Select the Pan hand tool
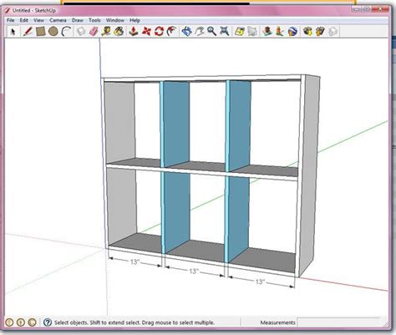This screenshot has width=396, height=335. pyautogui.click(x=200, y=31)
